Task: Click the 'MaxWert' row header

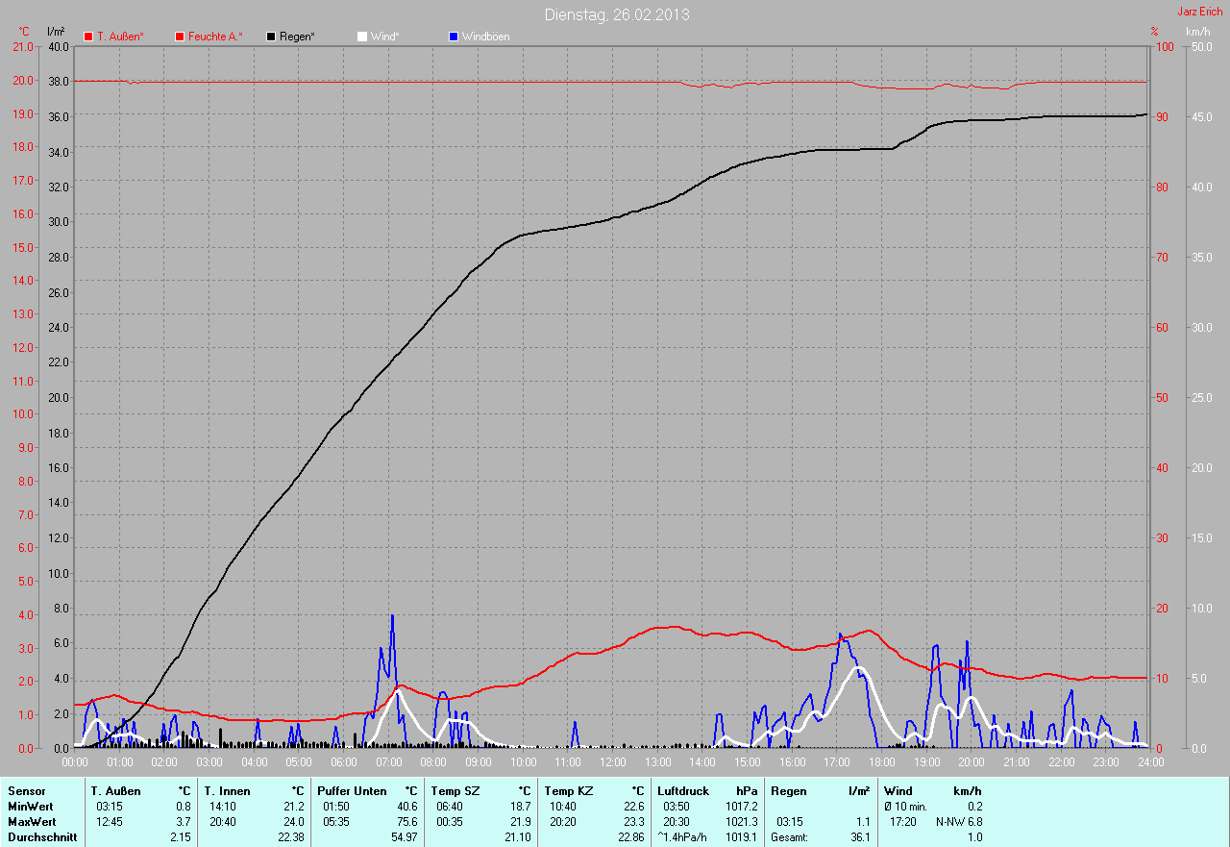Action: [32, 822]
